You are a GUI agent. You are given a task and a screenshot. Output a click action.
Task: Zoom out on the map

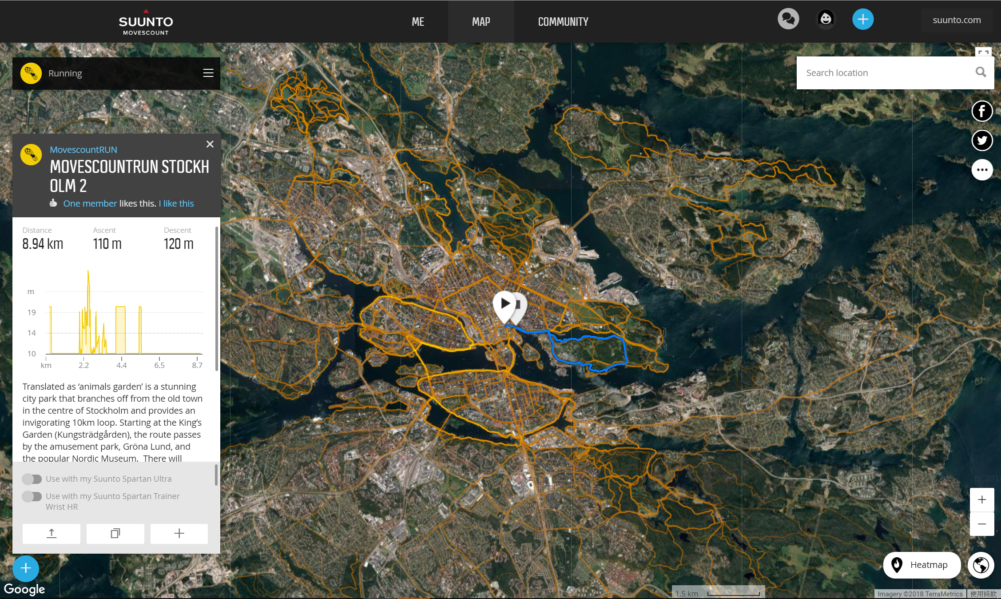click(x=982, y=524)
